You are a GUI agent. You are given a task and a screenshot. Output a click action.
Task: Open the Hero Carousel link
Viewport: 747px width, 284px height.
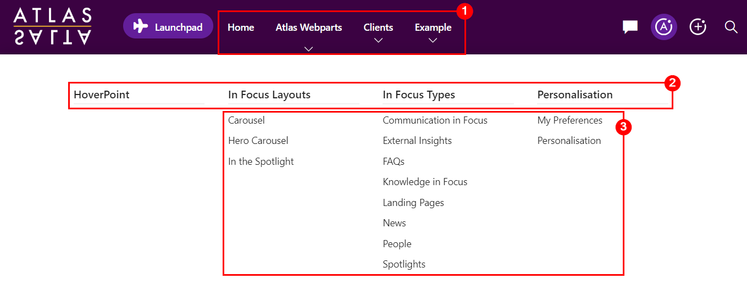pyautogui.click(x=258, y=141)
